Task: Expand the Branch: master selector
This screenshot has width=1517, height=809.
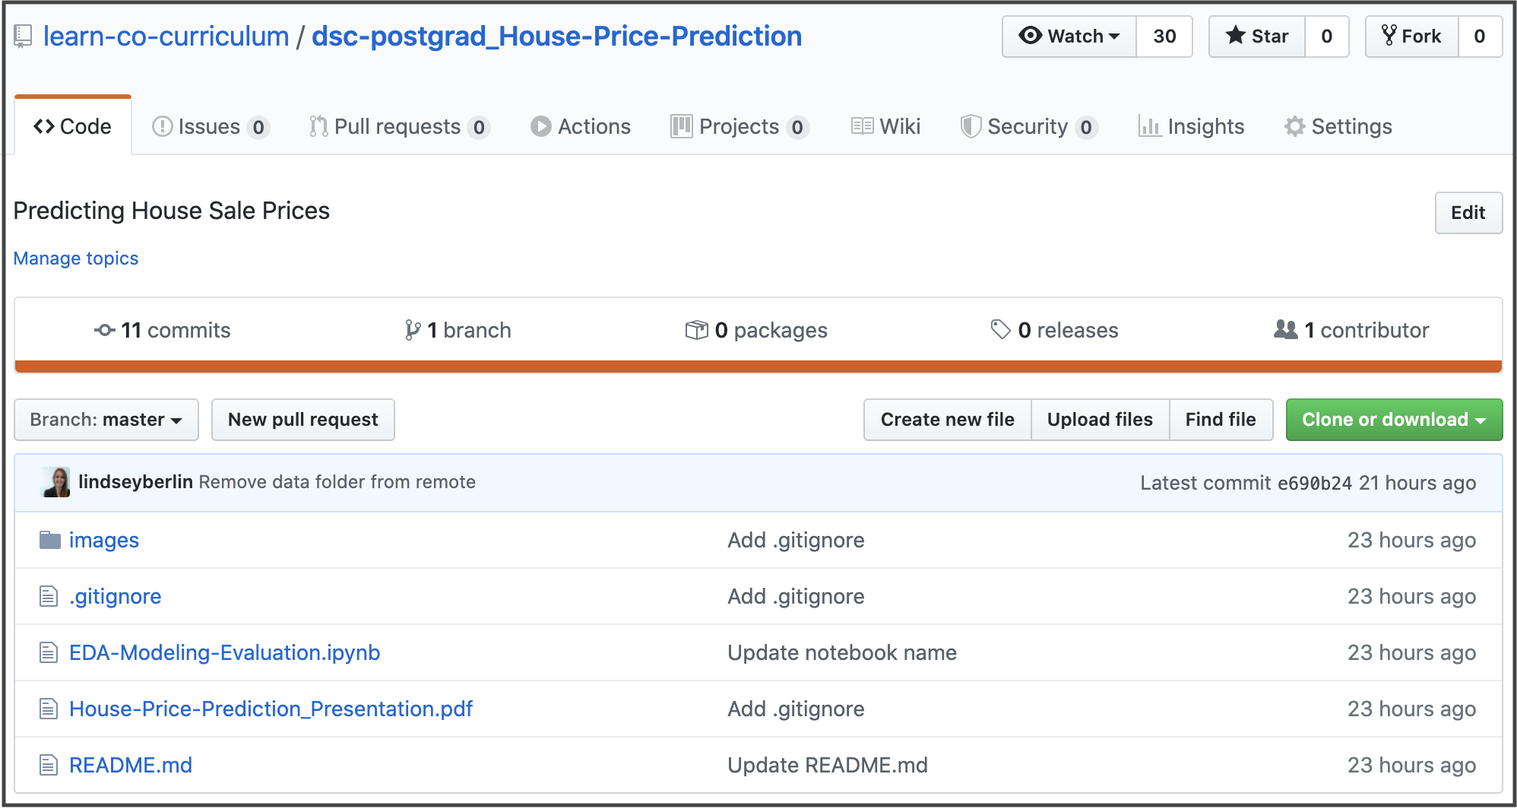Action: pyautogui.click(x=106, y=420)
